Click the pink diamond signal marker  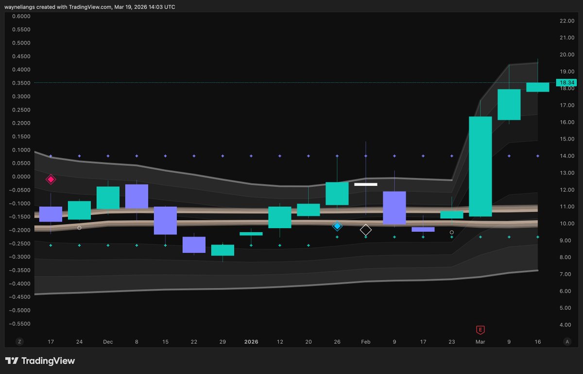click(51, 179)
